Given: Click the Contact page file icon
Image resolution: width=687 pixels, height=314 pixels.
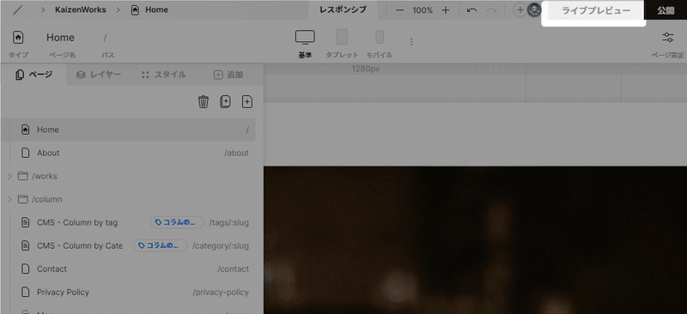Looking at the screenshot, I should [x=26, y=269].
